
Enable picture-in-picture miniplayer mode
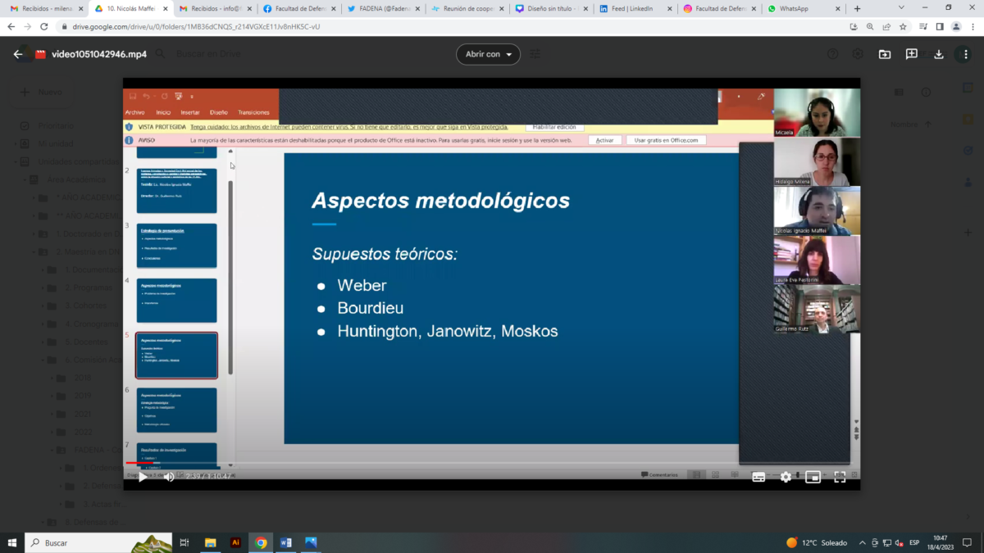813,477
